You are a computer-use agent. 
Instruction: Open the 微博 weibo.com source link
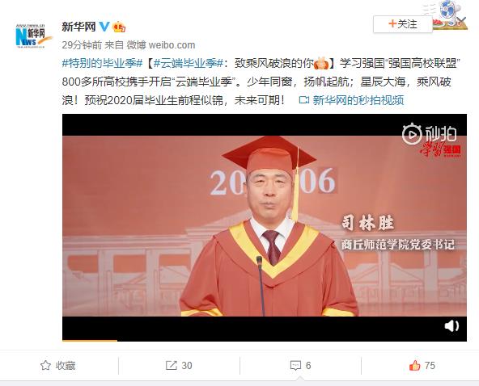pyautogui.click(x=161, y=45)
